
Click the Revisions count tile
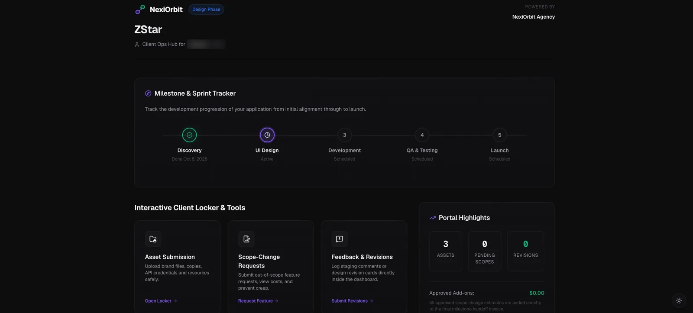pyautogui.click(x=526, y=251)
